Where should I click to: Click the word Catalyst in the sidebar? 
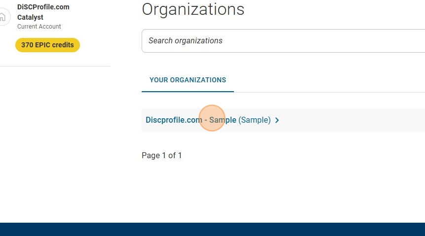tap(30, 17)
